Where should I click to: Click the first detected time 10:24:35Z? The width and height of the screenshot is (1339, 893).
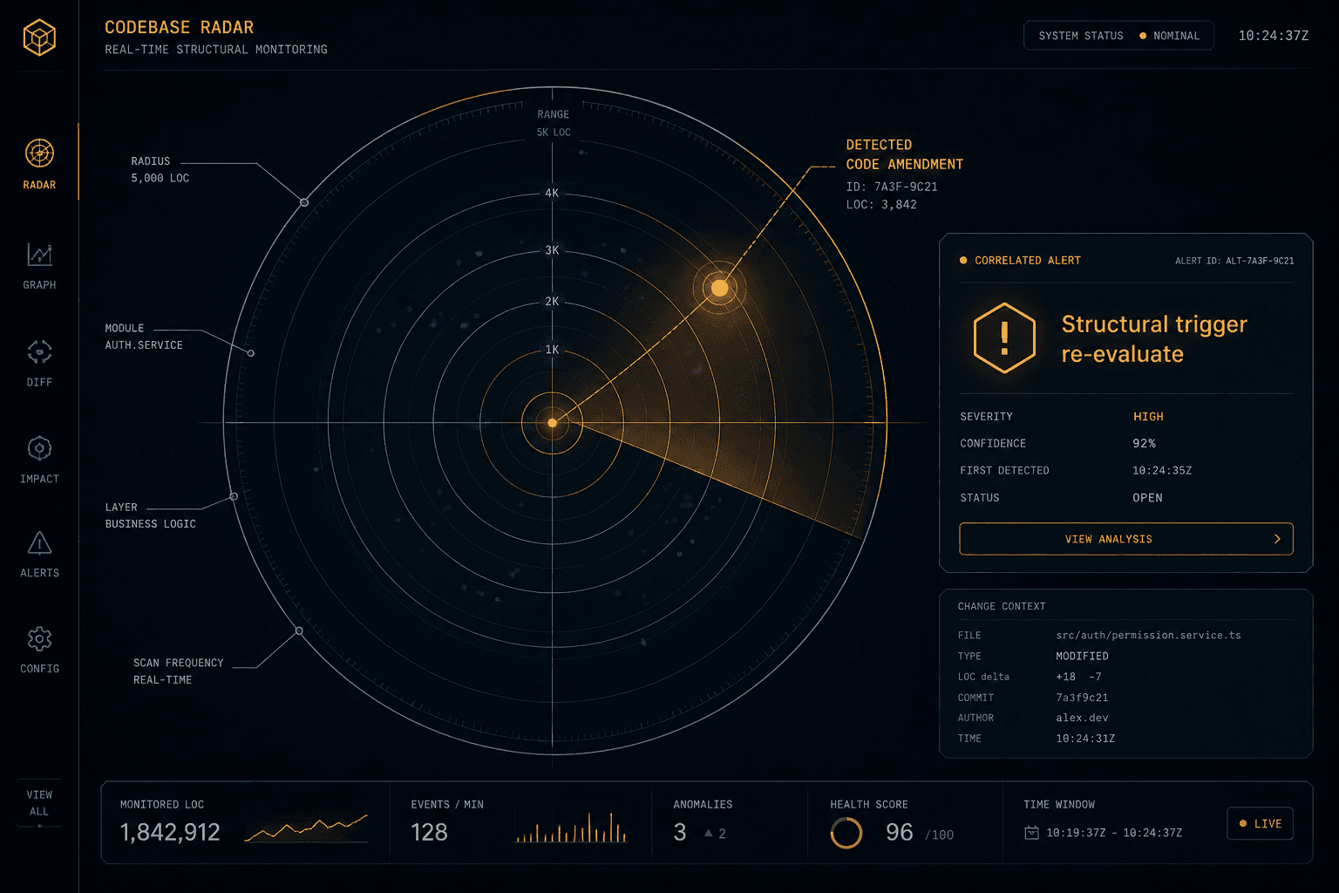[x=1162, y=471]
